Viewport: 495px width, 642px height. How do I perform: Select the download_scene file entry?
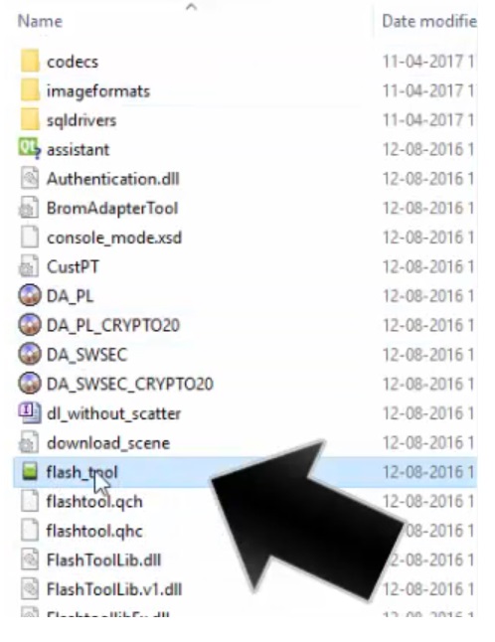246,443
